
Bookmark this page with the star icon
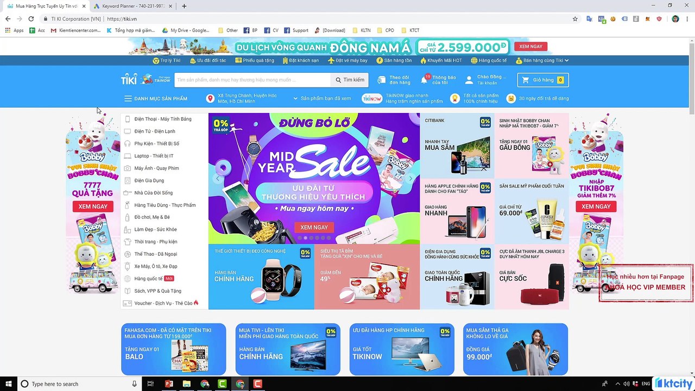[575, 18]
